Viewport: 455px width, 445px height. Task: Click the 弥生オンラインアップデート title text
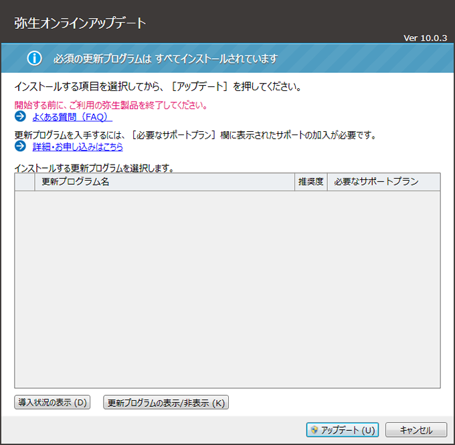pyautogui.click(x=80, y=23)
